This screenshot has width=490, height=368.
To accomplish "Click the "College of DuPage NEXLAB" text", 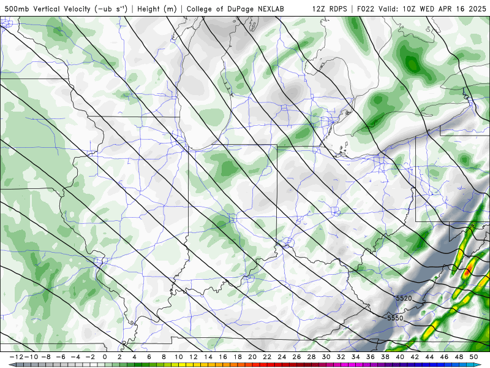I will 235,9.
